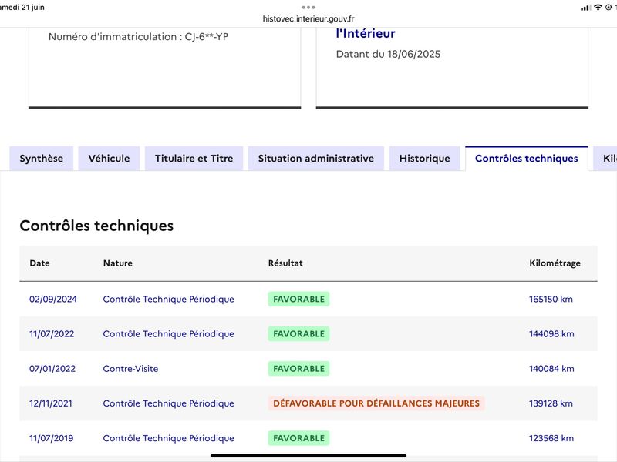This screenshot has width=617, height=462.
Task: Click the FAVORABLE badge for Contre-Visite row
Action: (x=298, y=369)
